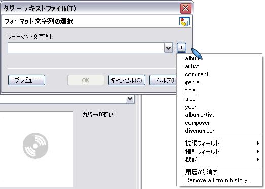Choose albumartist from the placeholder menu
The image size is (265, 189).
[x=219, y=115]
